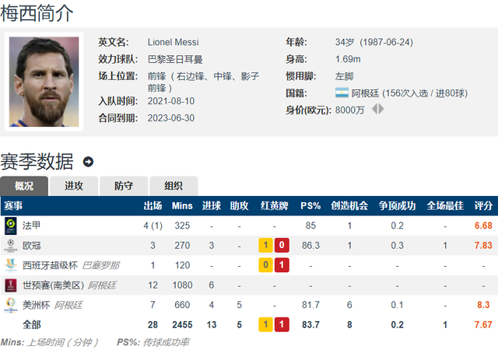498x350 pixels.
Task: Select the 概况 tab
Action: (x=24, y=186)
